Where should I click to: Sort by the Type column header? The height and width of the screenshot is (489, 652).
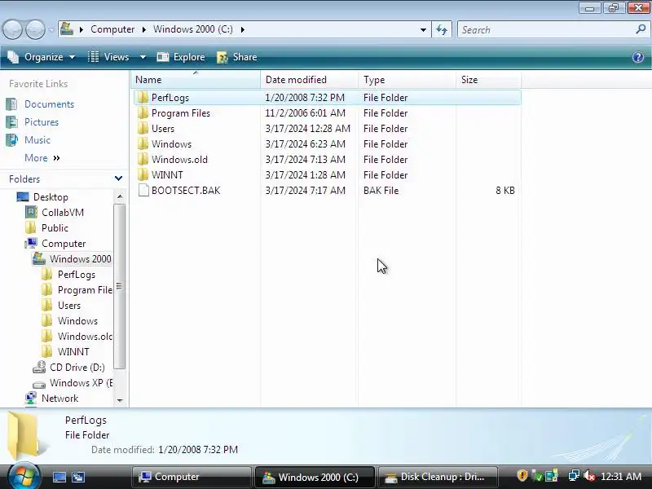tap(407, 79)
